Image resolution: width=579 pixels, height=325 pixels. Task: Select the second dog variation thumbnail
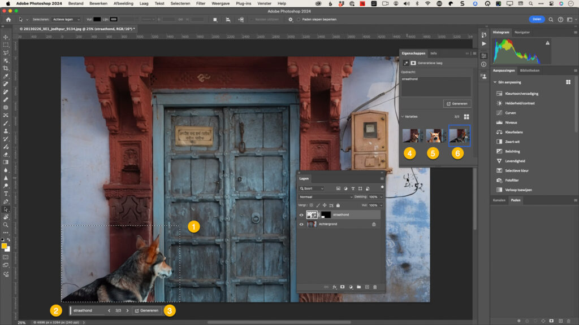[435, 135]
